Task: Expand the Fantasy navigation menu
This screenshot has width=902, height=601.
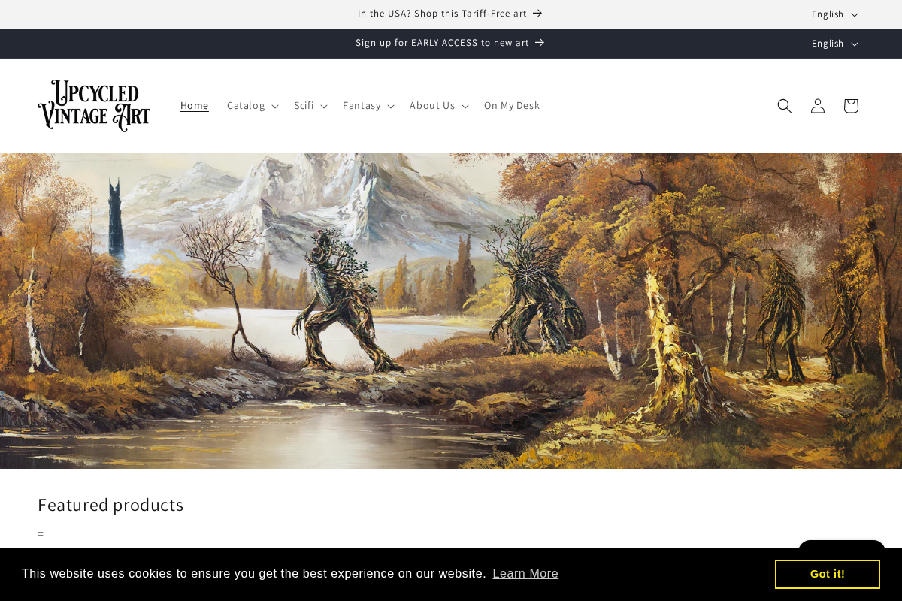Action: (368, 106)
